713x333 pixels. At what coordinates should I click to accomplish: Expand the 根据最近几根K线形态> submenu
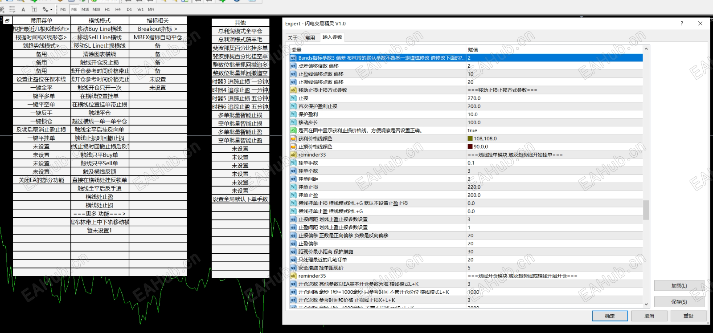(x=41, y=29)
